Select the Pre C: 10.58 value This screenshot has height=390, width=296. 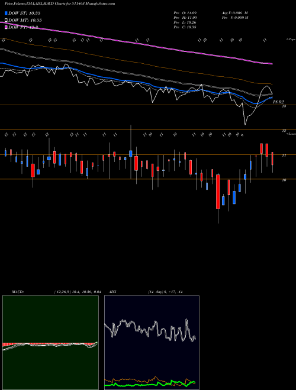pos(185,27)
